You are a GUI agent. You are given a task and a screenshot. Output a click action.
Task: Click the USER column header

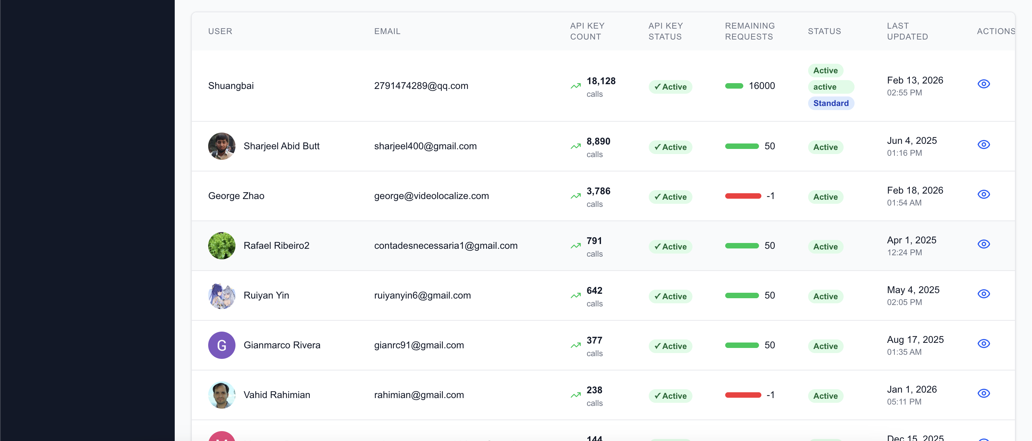click(x=220, y=31)
